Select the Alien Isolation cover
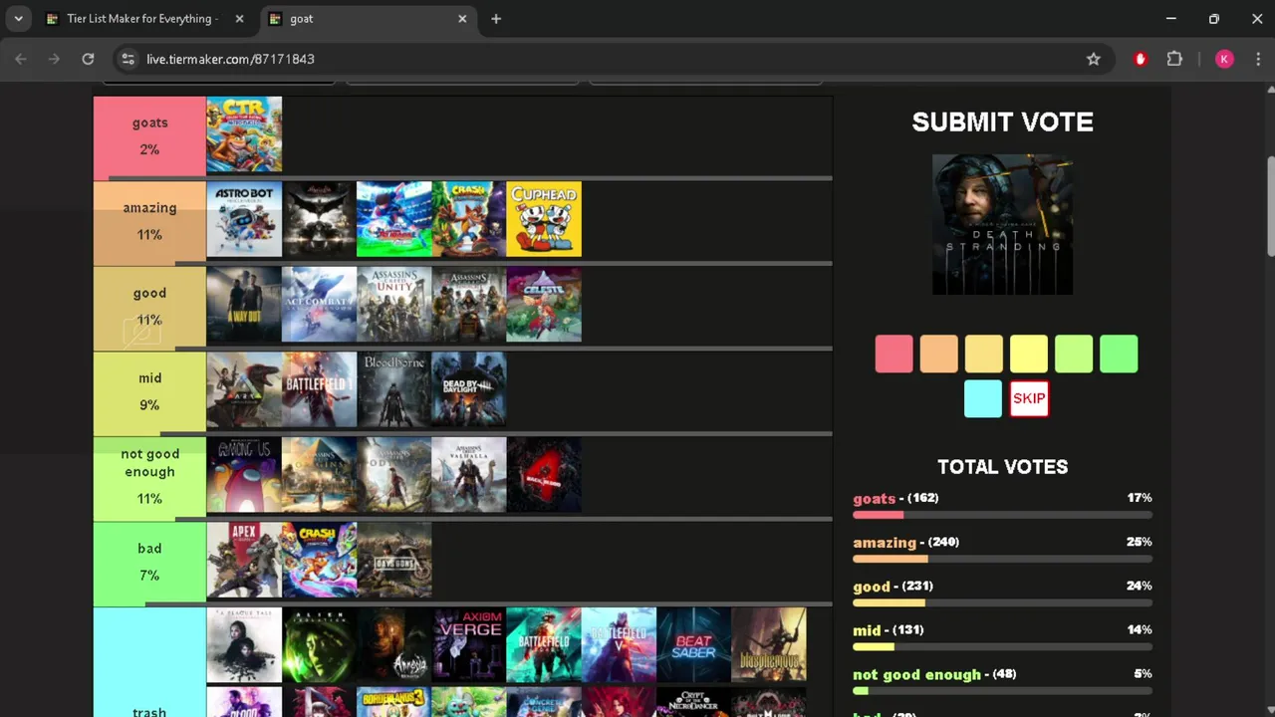1275x717 pixels. tap(319, 645)
